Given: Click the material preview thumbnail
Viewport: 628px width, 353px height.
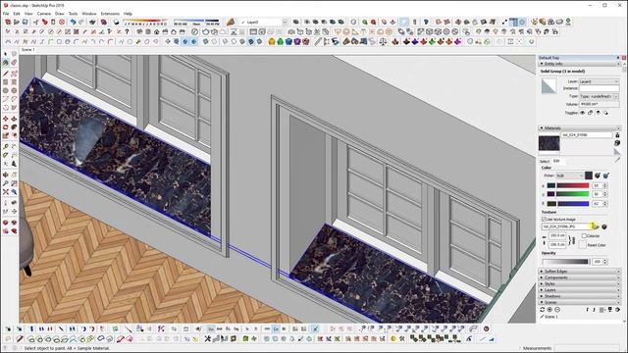Looking at the screenshot, I should (549, 144).
